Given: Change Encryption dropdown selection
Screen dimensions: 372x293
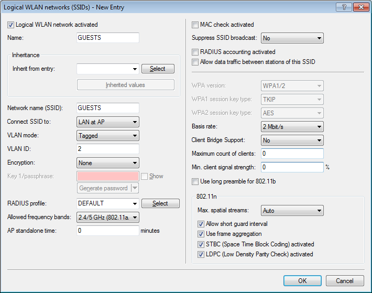Looking at the screenshot, I should (107, 163).
